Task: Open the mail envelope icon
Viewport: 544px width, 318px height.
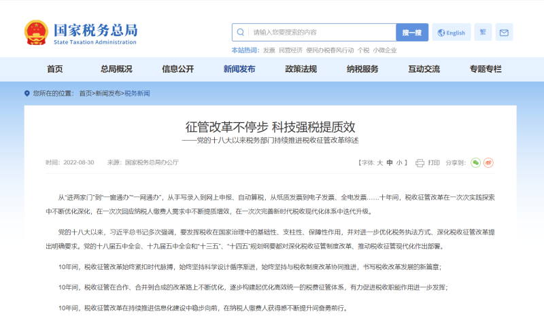Action: [504, 32]
